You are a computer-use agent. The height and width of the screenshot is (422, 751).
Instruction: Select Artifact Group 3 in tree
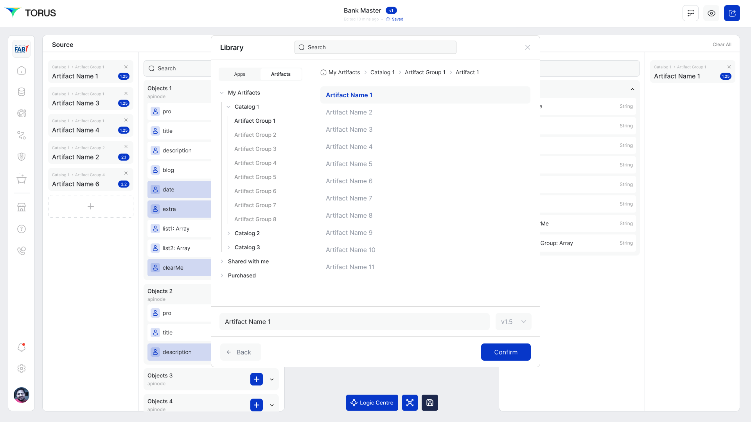255,149
